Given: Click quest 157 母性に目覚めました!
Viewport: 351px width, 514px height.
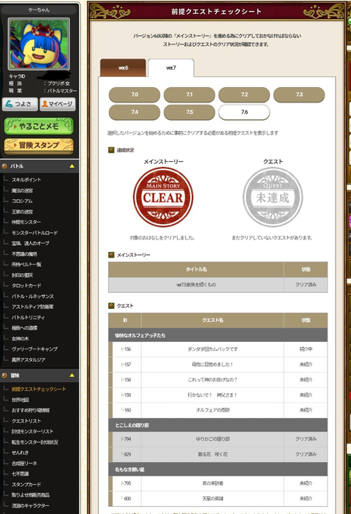Looking at the screenshot, I should pos(213,364).
